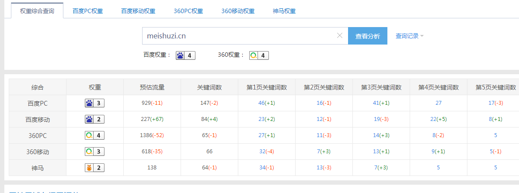The height and width of the screenshot is (193, 519).
Task: Click Baidu mobile row weight 2 badge
Action: pos(94,119)
